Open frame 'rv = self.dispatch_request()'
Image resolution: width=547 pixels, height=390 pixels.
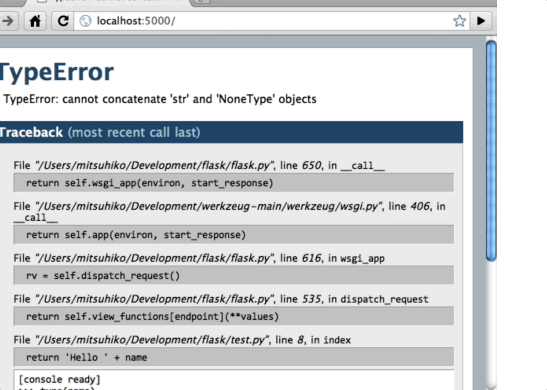coord(233,276)
